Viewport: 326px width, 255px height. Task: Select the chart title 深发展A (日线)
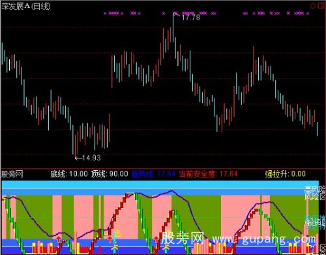(x=26, y=6)
